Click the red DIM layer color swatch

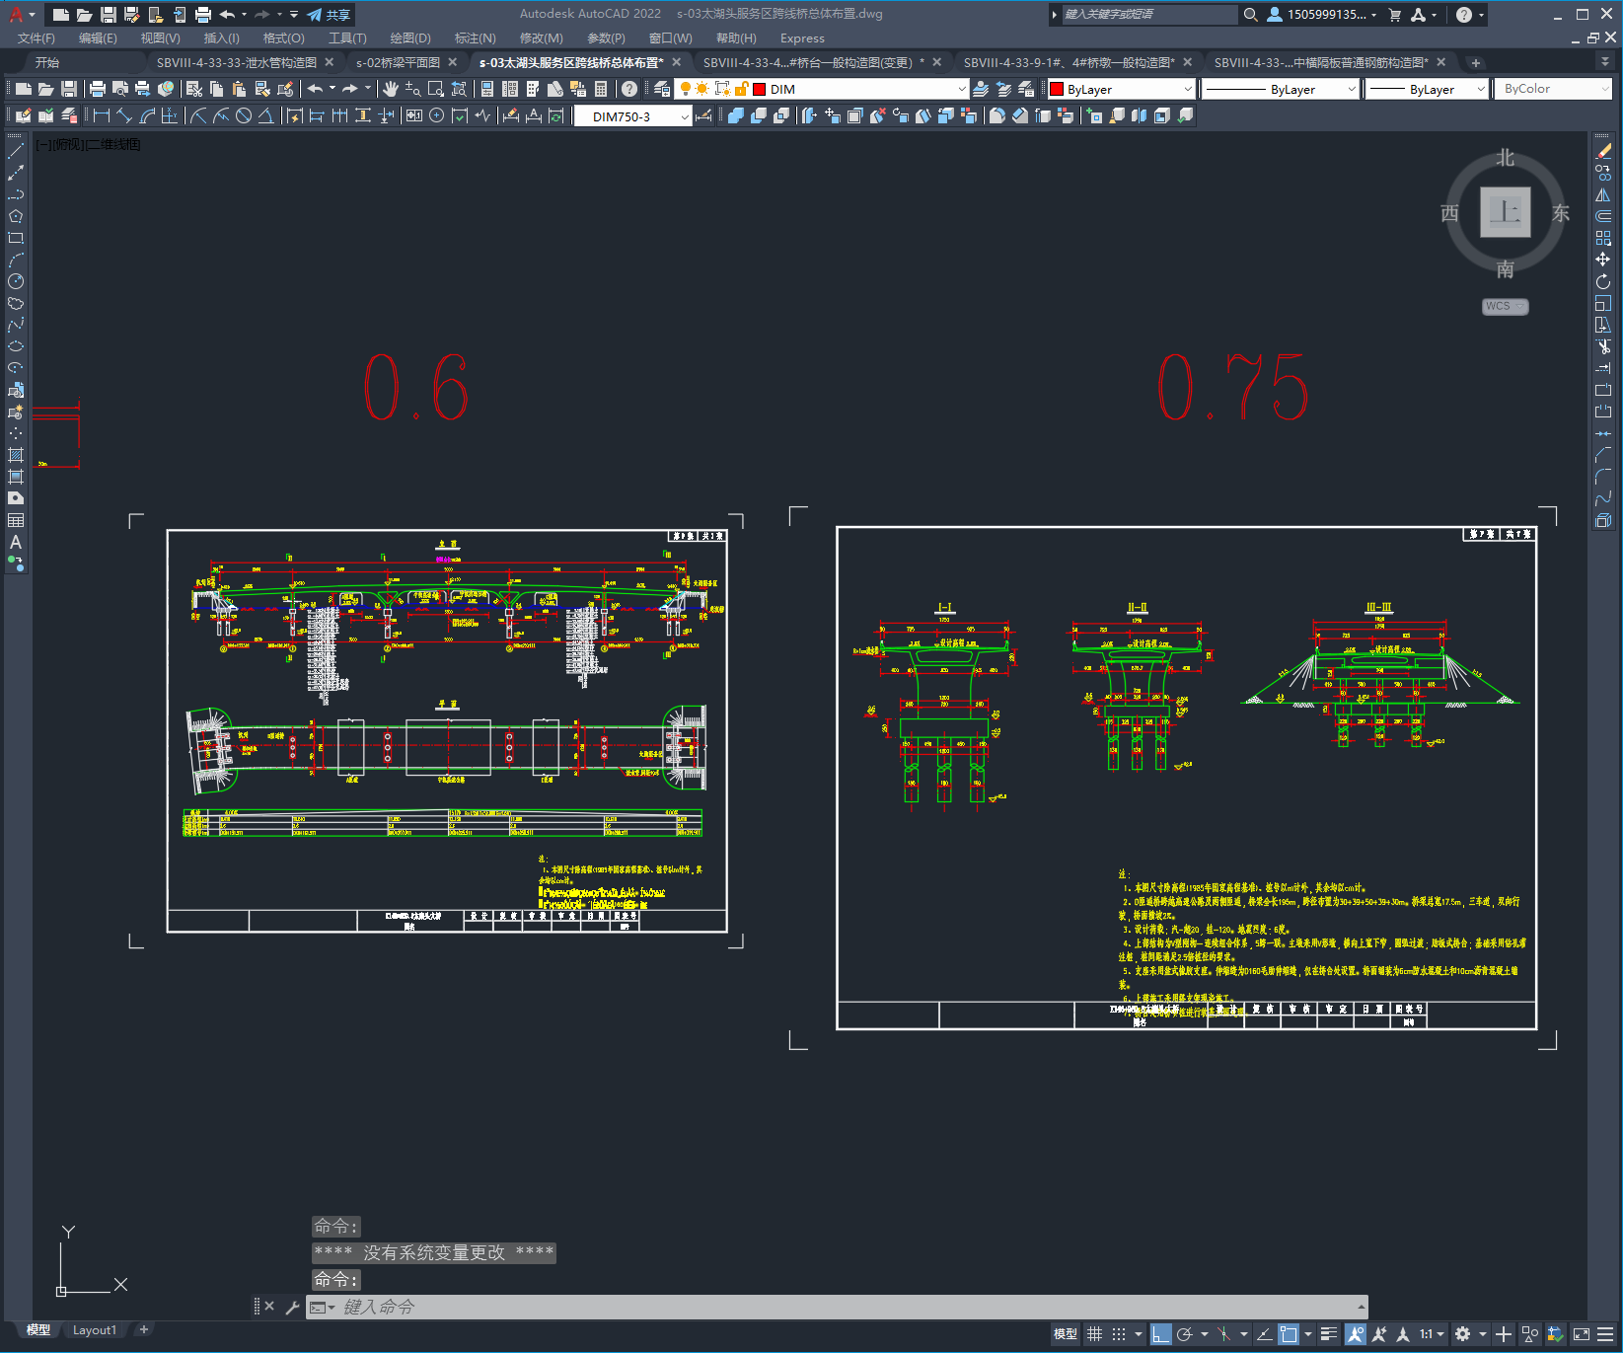click(760, 89)
